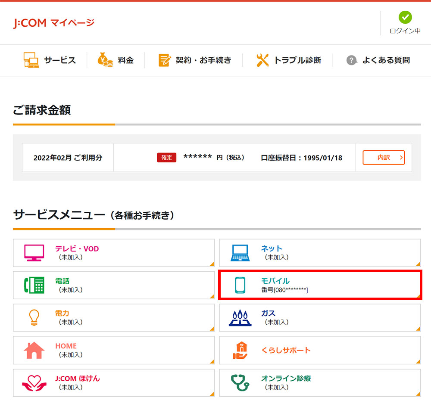Click the corner arrow on ネット card
431x410 pixels.
[x=418, y=264]
